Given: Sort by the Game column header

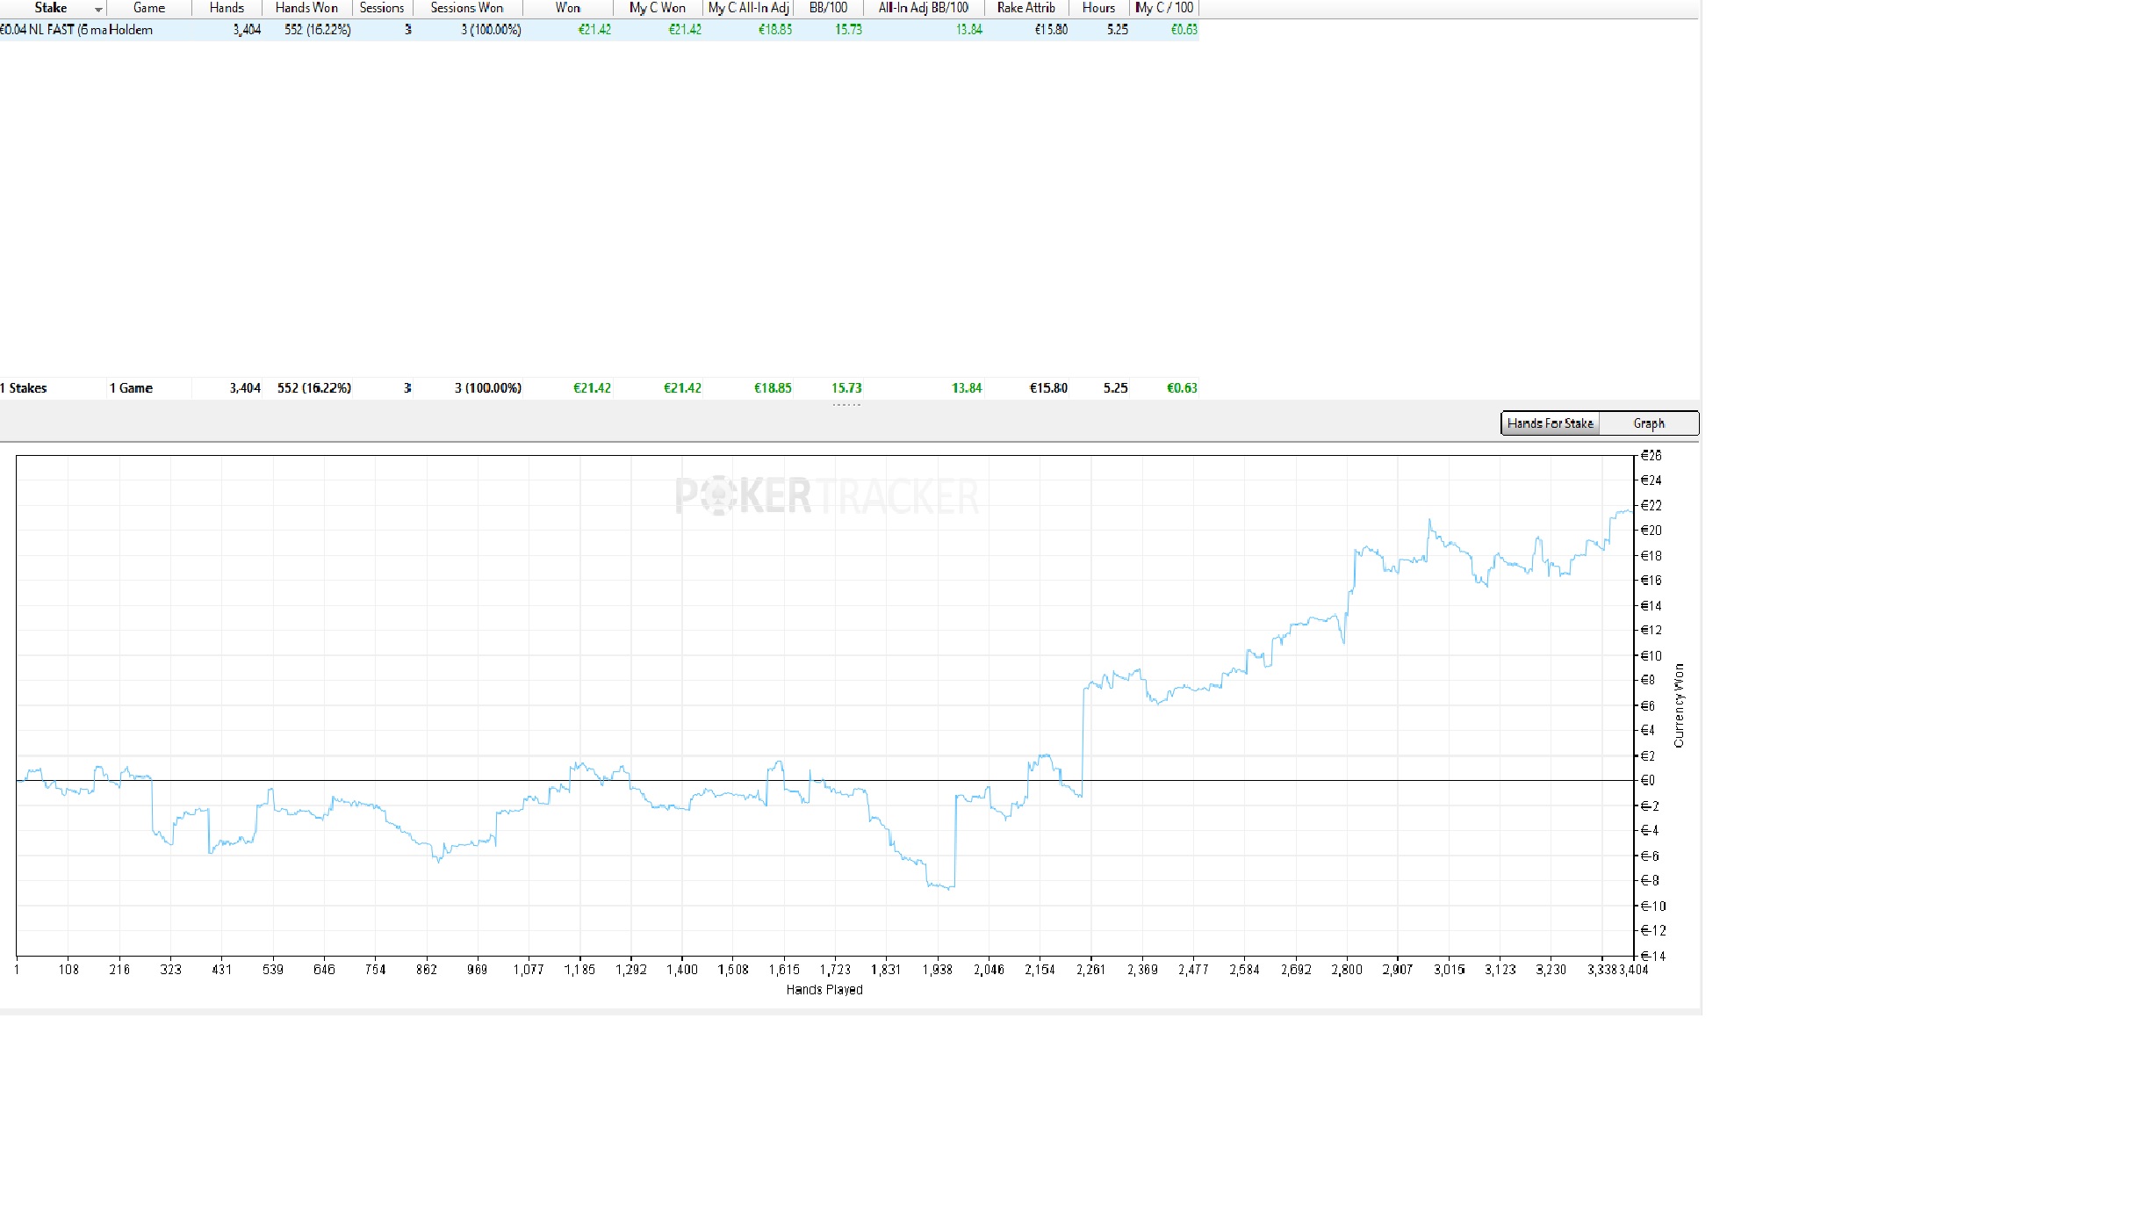Looking at the screenshot, I should coord(148,8).
